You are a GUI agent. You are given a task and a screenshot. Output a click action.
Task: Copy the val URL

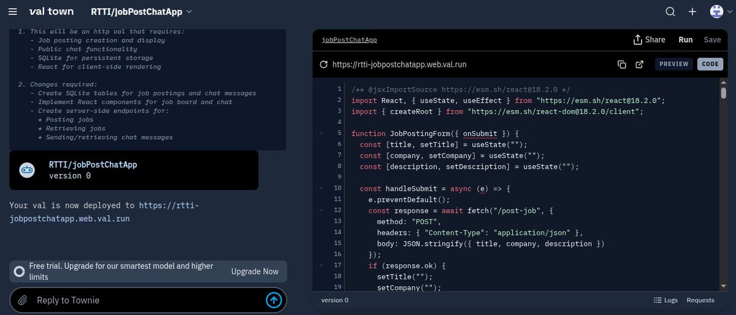(621, 64)
